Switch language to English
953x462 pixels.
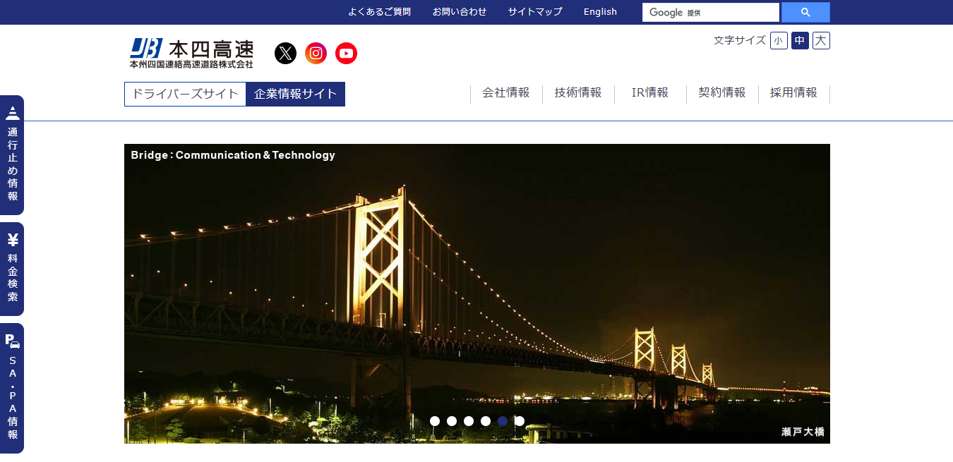[x=600, y=12]
